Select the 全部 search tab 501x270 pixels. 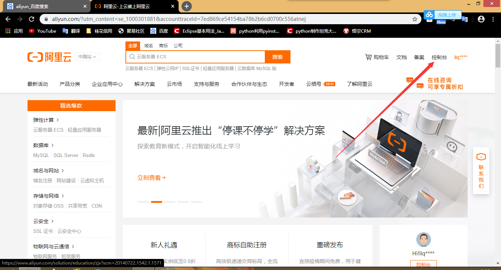click(133, 46)
